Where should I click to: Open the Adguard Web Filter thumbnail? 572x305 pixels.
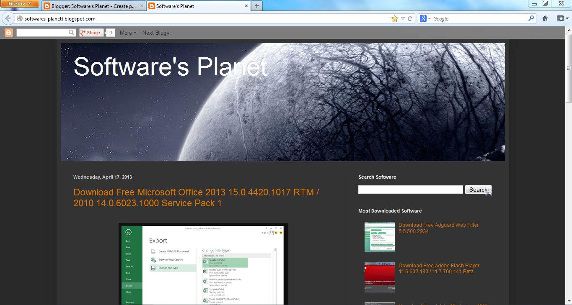click(x=380, y=237)
